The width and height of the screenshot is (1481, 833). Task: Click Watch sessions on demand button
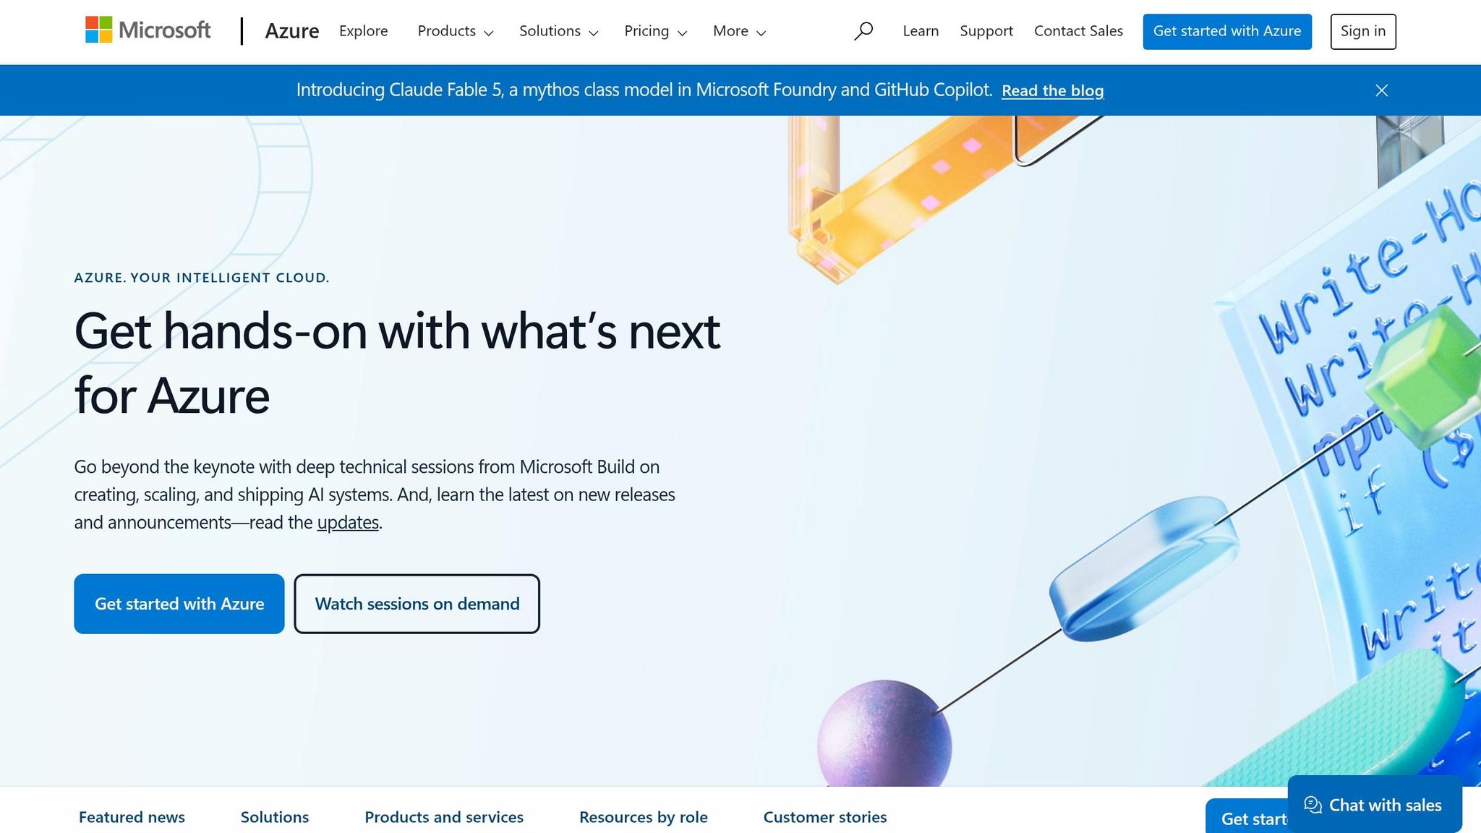pyautogui.click(x=417, y=604)
